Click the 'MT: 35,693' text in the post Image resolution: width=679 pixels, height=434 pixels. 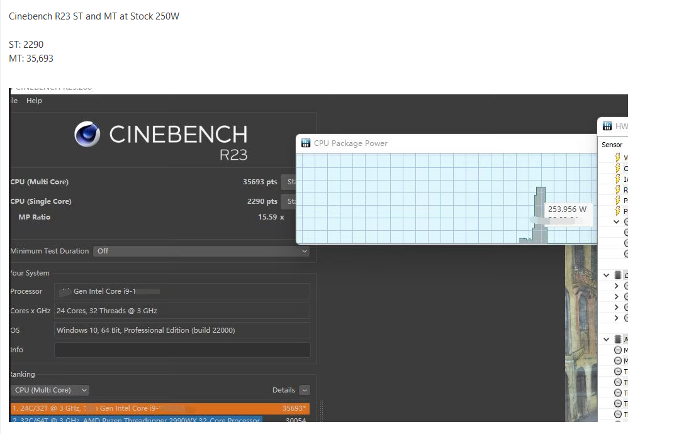pos(31,58)
